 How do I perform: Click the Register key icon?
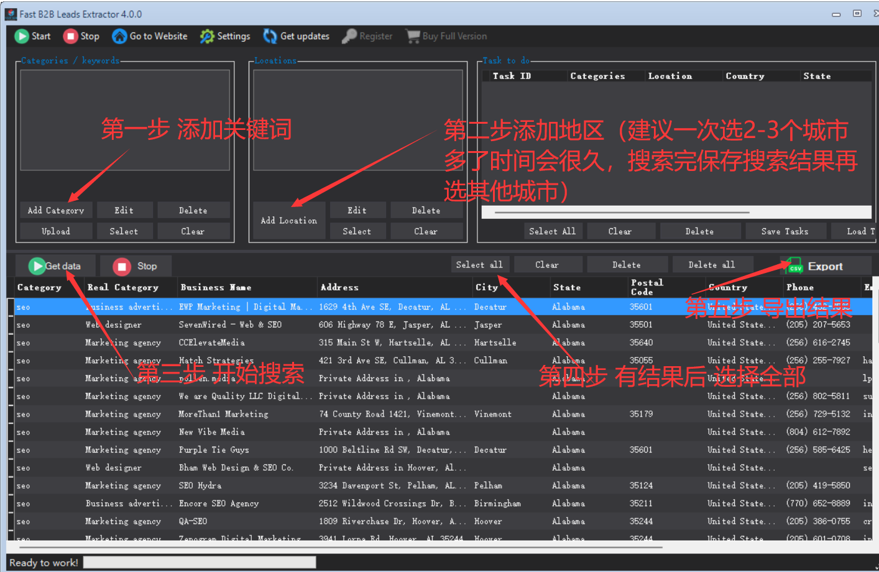349,36
